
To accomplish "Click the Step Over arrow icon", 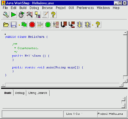I will 72,25.
